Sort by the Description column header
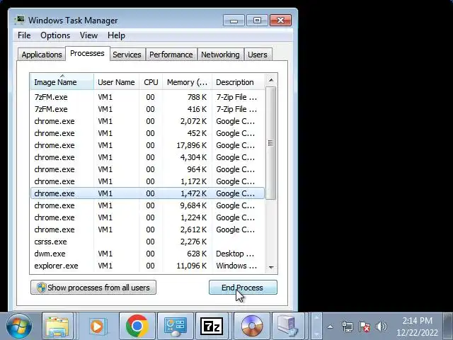This screenshot has width=453, height=340. coord(238,82)
